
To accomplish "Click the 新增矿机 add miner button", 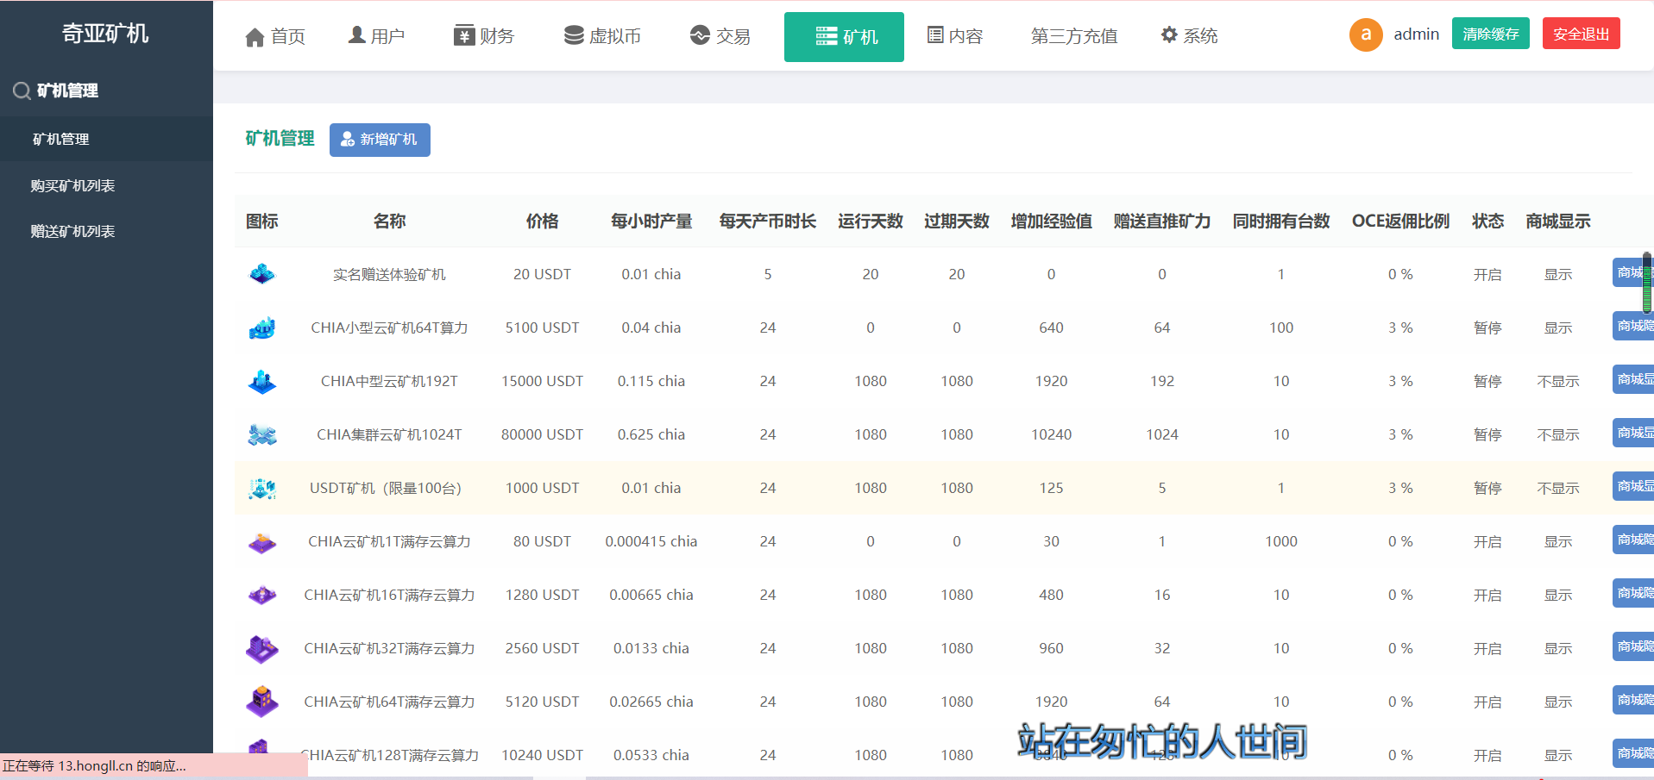I will [x=380, y=140].
